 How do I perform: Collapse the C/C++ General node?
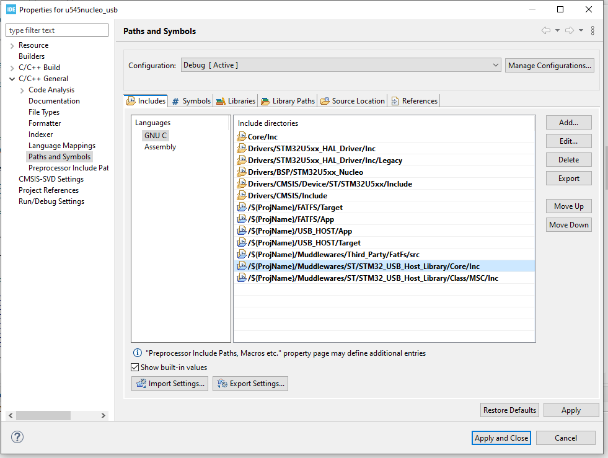click(x=12, y=79)
